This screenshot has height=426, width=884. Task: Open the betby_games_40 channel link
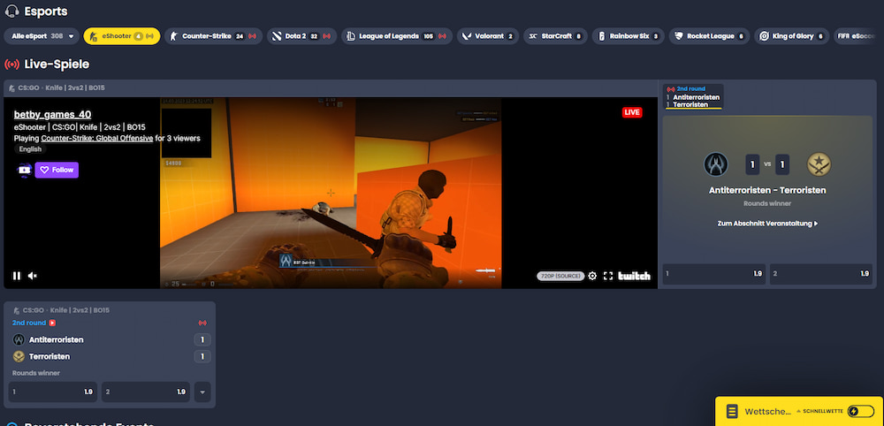pos(52,114)
